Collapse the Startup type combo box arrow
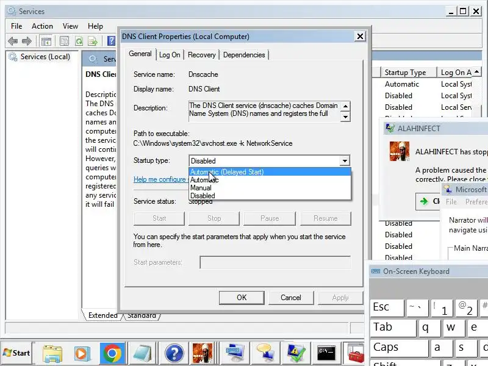488x366 pixels. [x=345, y=161]
